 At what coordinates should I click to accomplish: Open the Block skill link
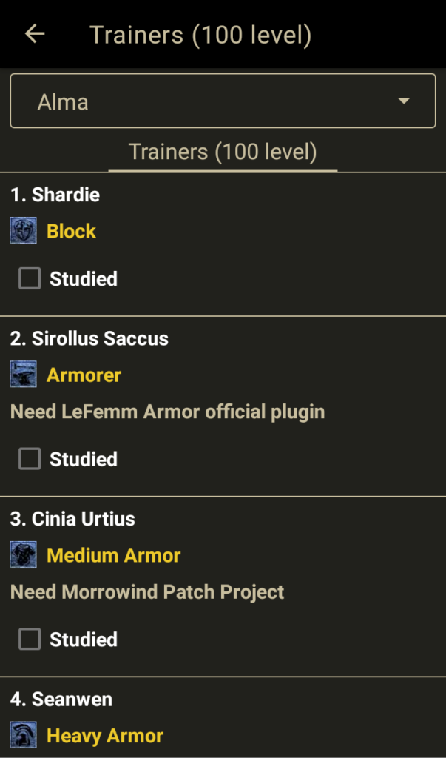coord(71,231)
